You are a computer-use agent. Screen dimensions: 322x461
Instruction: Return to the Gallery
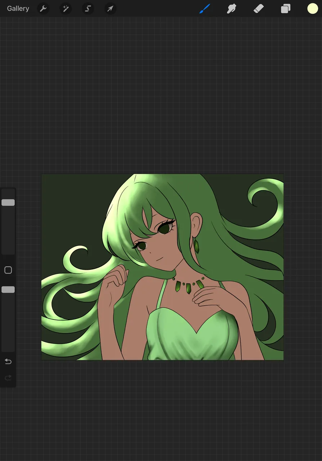coord(18,8)
